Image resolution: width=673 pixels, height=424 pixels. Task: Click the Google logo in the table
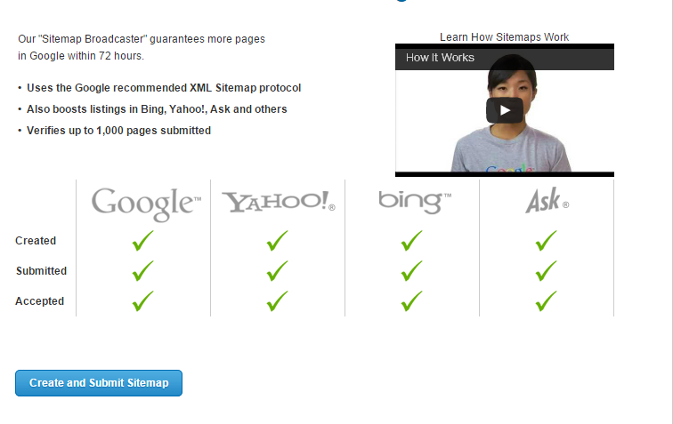[146, 204]
